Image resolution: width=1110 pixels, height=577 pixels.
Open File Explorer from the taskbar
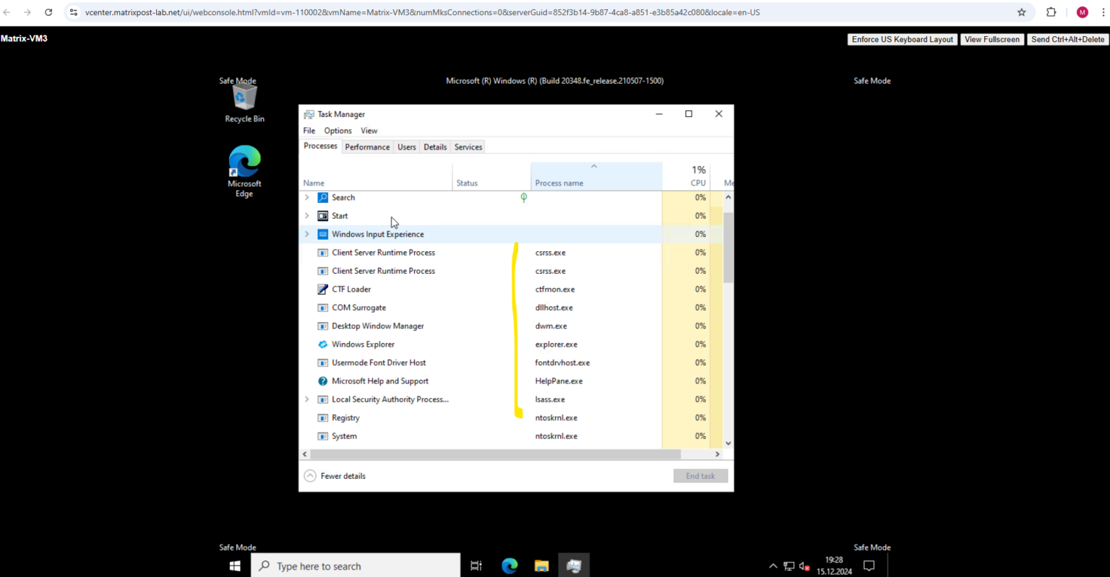point(541,566)
